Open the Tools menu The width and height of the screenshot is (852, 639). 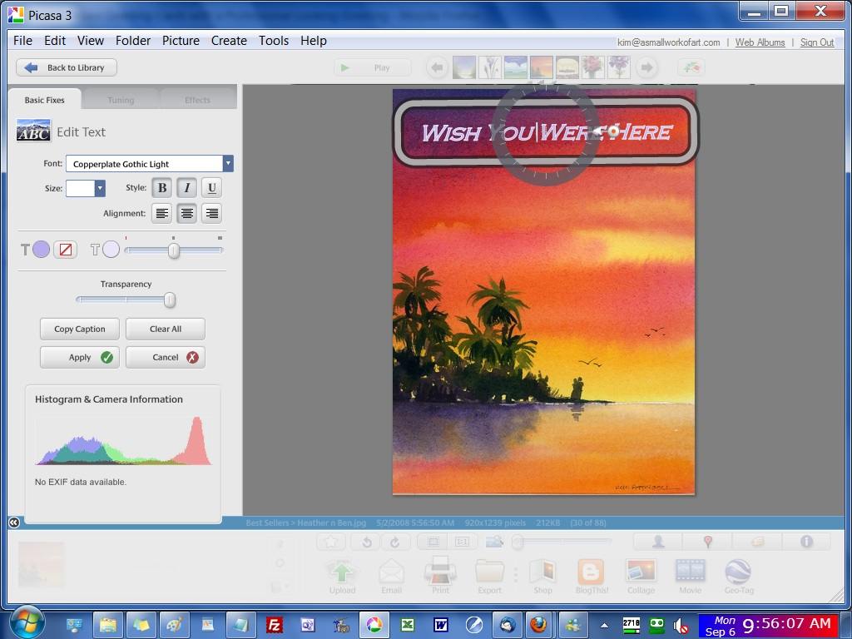(274, 41)
